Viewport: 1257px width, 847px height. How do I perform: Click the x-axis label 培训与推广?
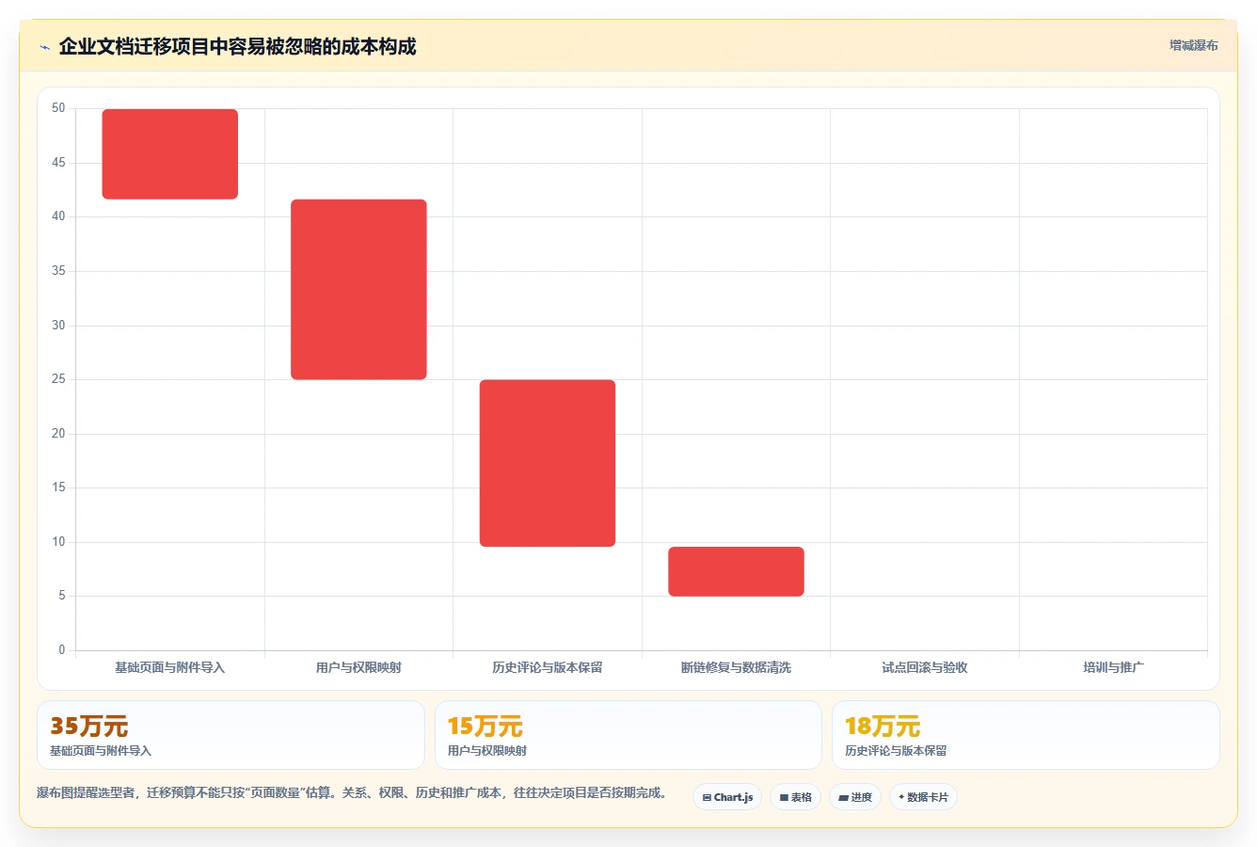pos(1113,667)
